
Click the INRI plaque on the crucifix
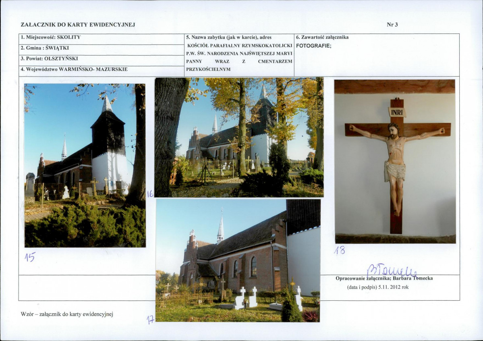click(x=397, y=112)
